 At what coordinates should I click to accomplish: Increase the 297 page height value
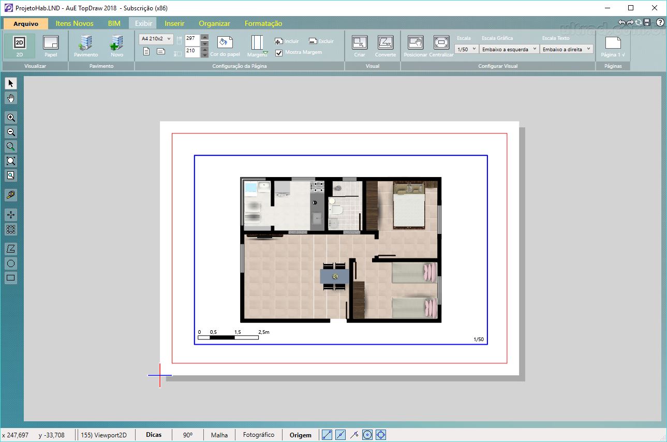pyautogui.click(x=204, y=37)
